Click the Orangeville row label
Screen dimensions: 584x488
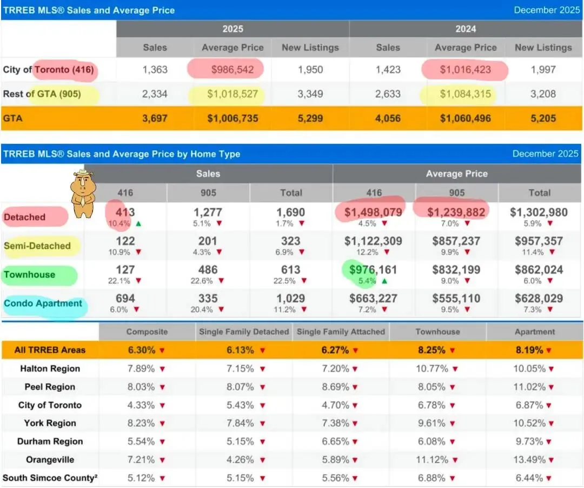pos(50,460)
